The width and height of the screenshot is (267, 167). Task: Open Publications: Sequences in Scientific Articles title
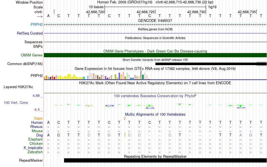155,38
